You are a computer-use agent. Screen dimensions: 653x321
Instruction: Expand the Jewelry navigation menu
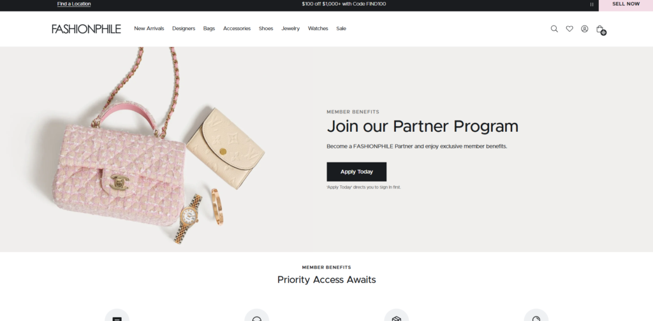(290, 29)
